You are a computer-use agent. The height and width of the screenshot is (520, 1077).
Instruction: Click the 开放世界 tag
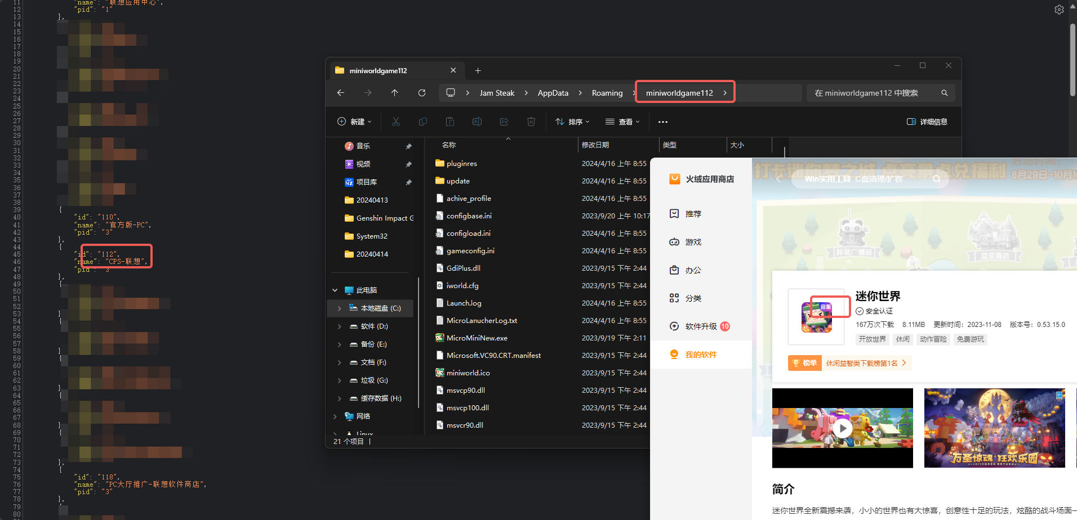tap(872, 339)
